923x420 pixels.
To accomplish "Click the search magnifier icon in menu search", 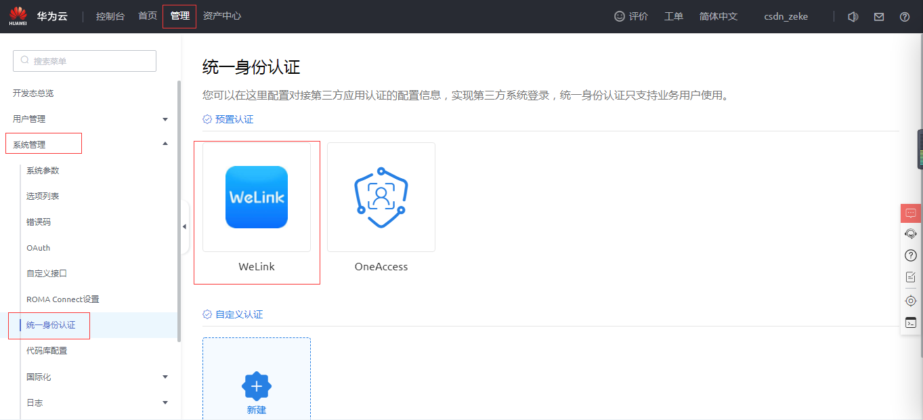I will click(25, 60).
